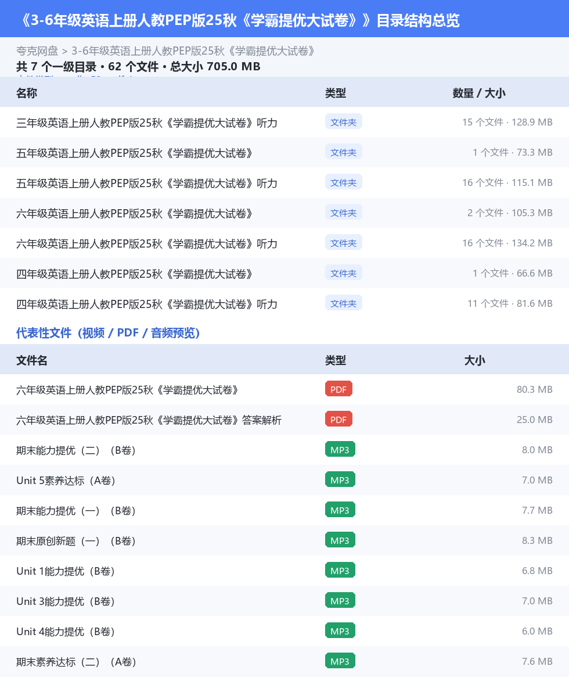Click MP3 badge for 期末原创新题（一）（B卷）
Viewport: 569px width, 695px height.
340,540
